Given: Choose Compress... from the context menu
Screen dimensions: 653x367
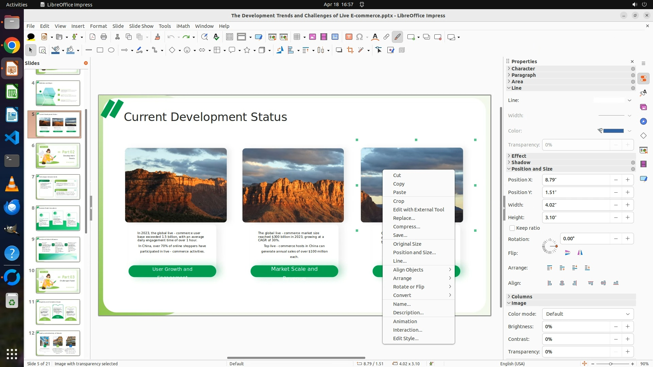Looking at the screenshot, I should pos(406,227).
